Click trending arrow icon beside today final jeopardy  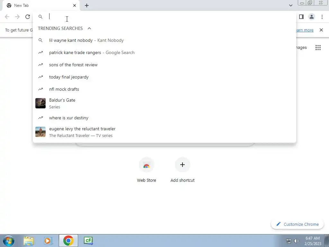point(40,77)
